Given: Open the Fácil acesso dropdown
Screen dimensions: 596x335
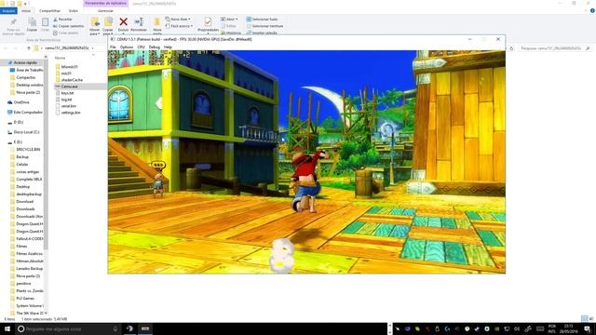Looking at the screenshot, I should (x=179, y=26).
